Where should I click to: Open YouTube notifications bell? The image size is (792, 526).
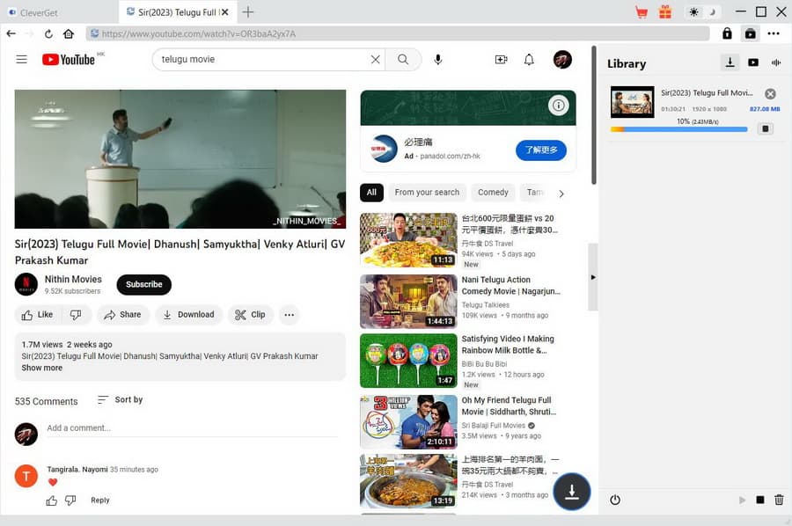pos(529,60)
